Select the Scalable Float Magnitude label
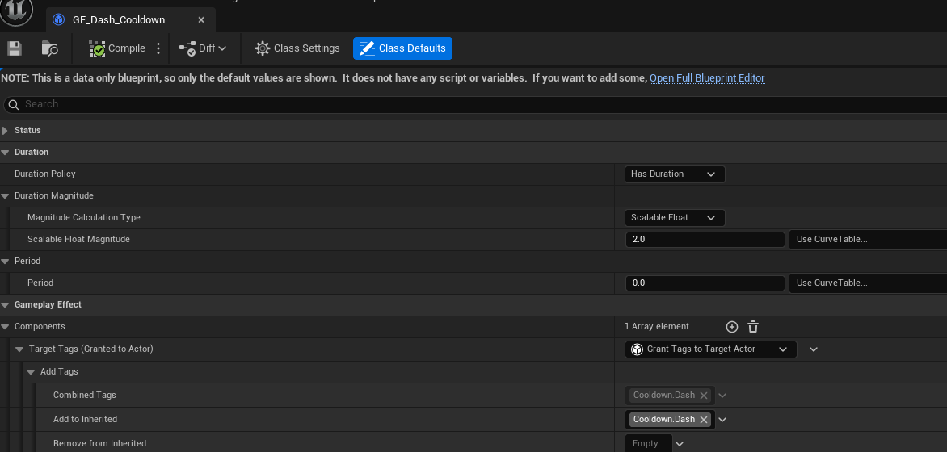This screenshot has height=452, width=947. [x=78, y=239]
